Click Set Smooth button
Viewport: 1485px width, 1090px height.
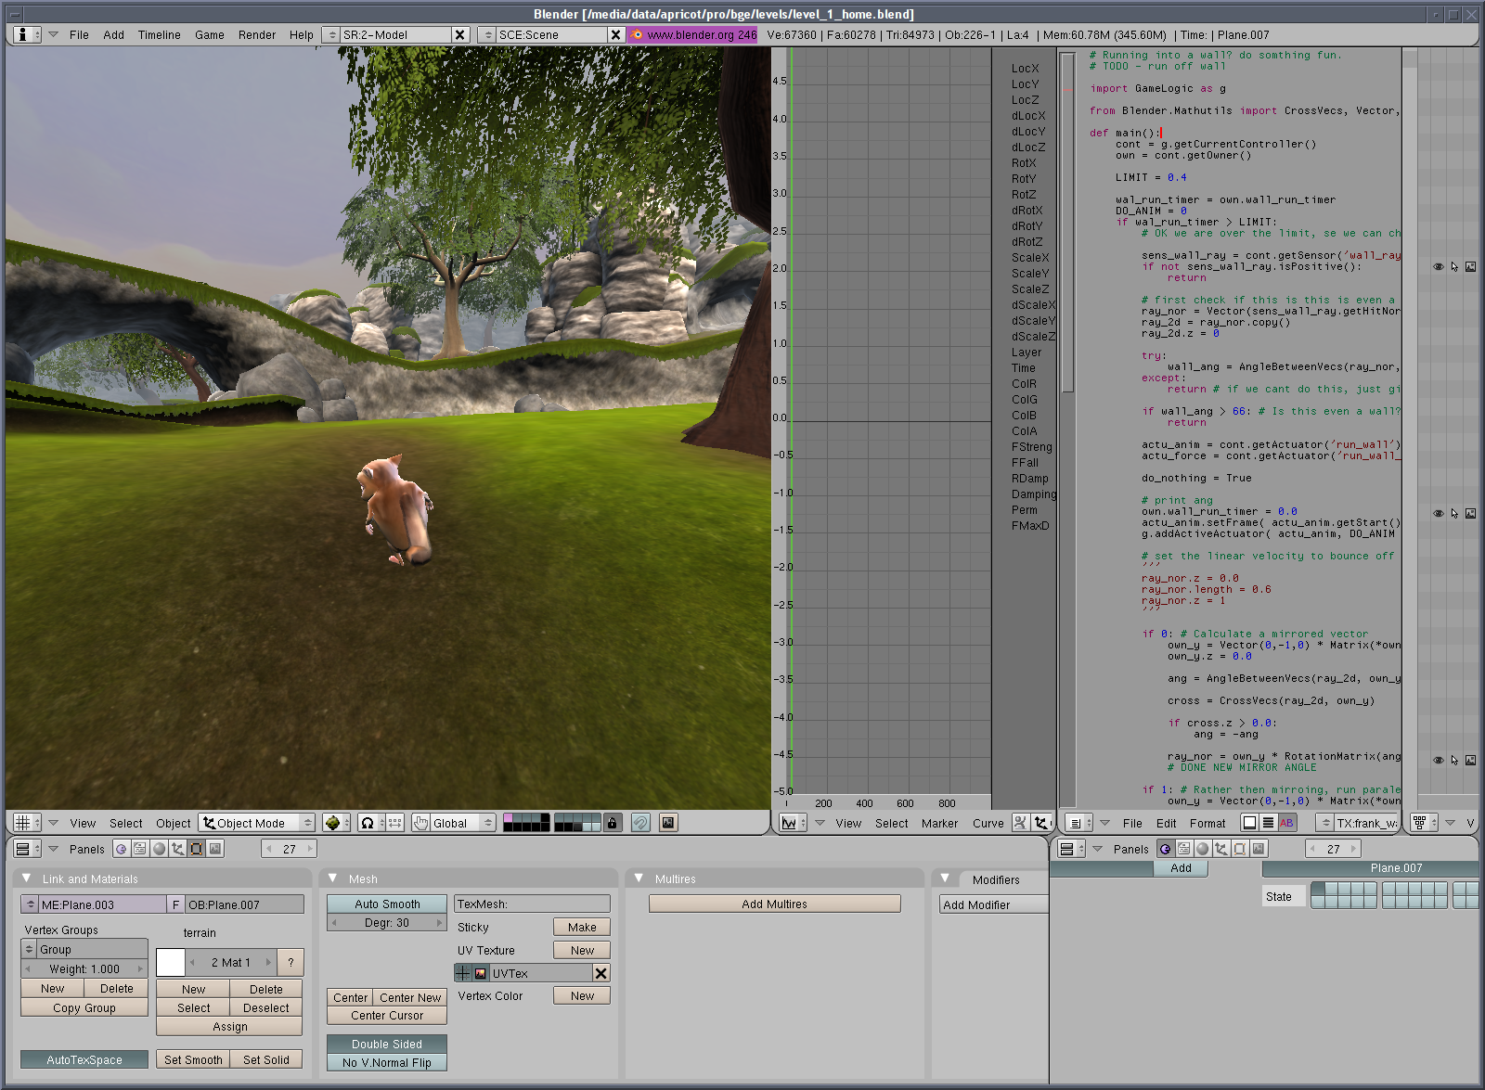tap(193, 1059)
